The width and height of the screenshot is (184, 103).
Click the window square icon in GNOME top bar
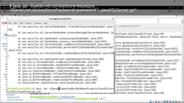click(x=170, y=8)
